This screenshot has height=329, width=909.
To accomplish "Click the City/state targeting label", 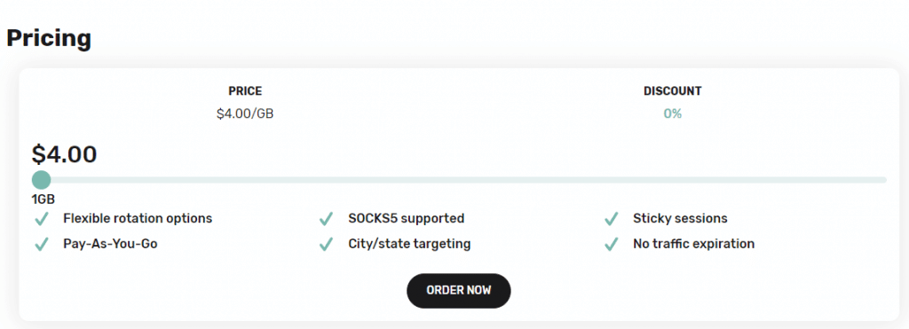I will [x=409, y=244].
